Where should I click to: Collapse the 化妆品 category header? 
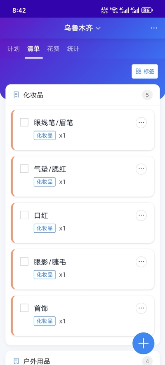[83, 95]
